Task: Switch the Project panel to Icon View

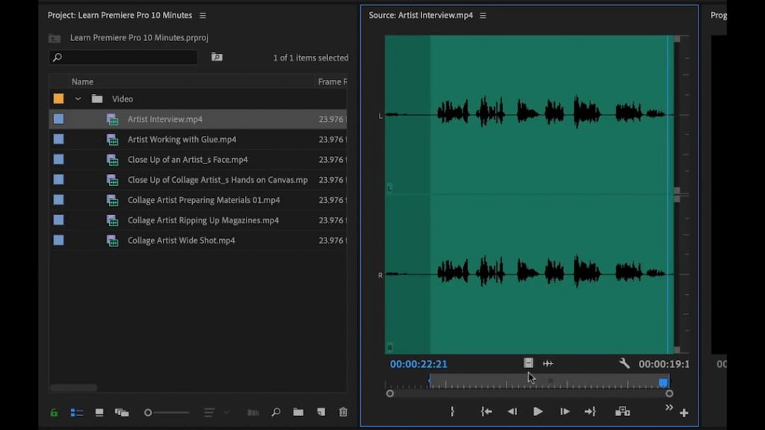Action: (x=98, y=412)
